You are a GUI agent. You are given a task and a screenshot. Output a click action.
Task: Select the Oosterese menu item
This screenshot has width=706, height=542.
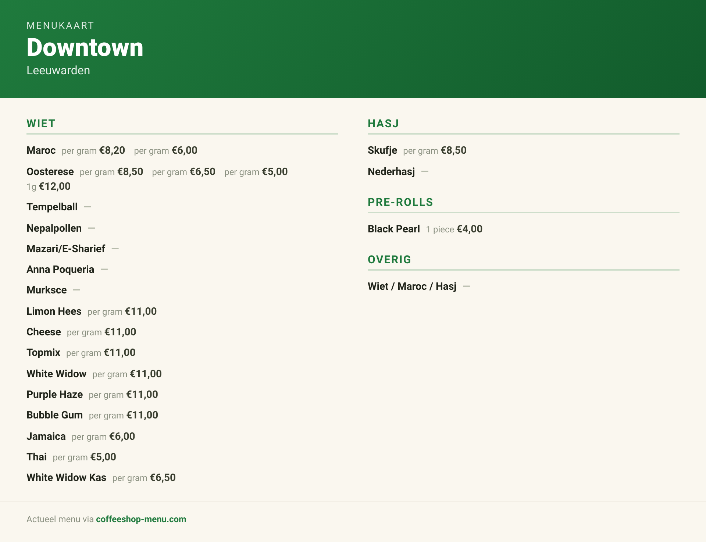coord(50,172)
